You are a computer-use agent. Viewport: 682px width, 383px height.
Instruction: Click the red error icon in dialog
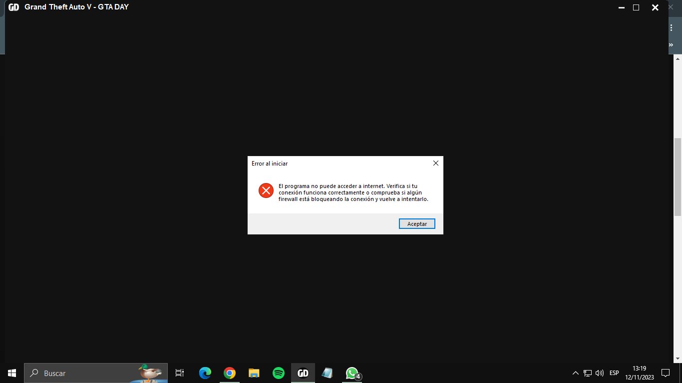pyautogui.click(x=266, y=190)
